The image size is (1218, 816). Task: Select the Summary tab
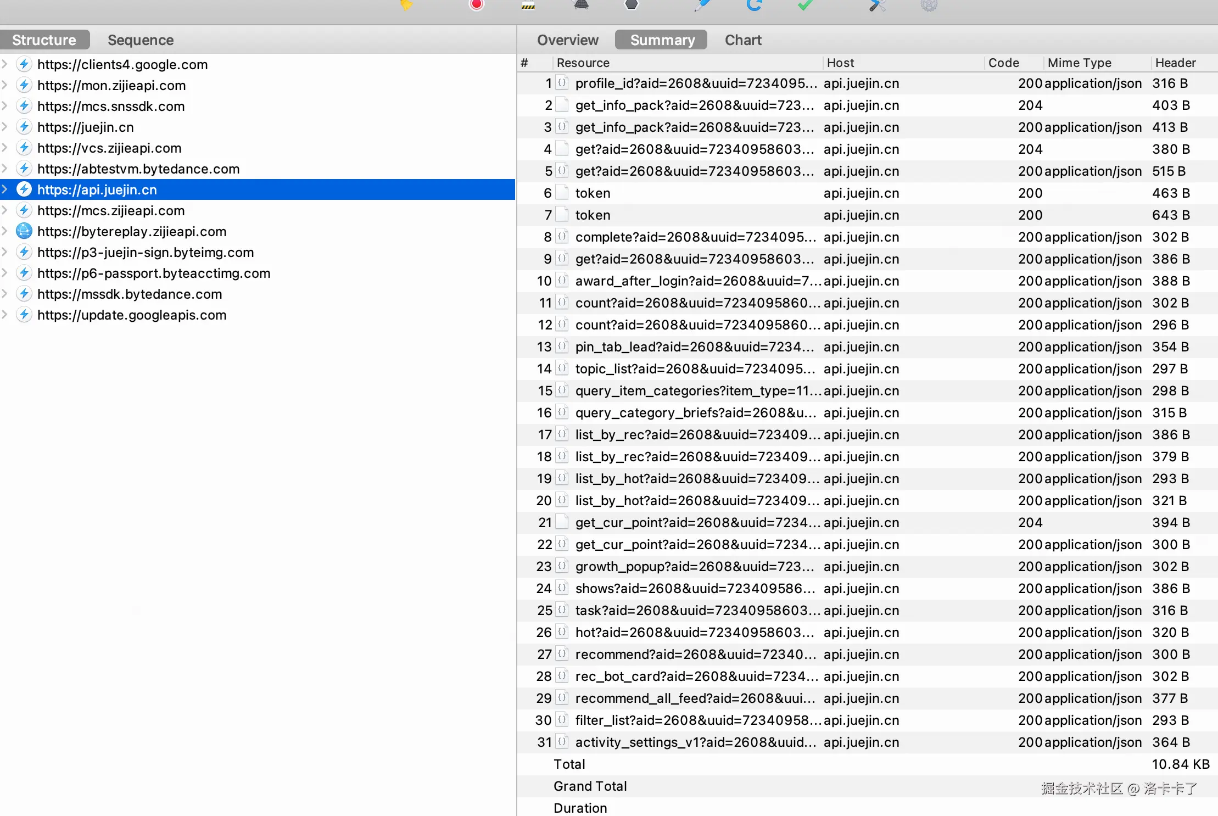pyautogui.click(x=662, y=40)
